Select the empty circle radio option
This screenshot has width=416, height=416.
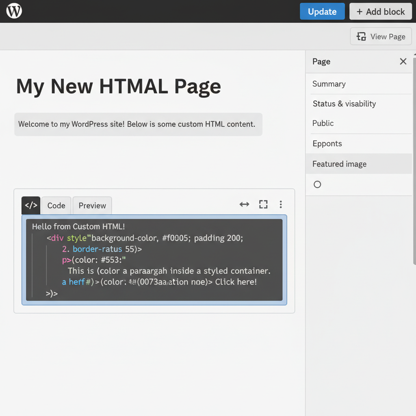tap(317, 184)
